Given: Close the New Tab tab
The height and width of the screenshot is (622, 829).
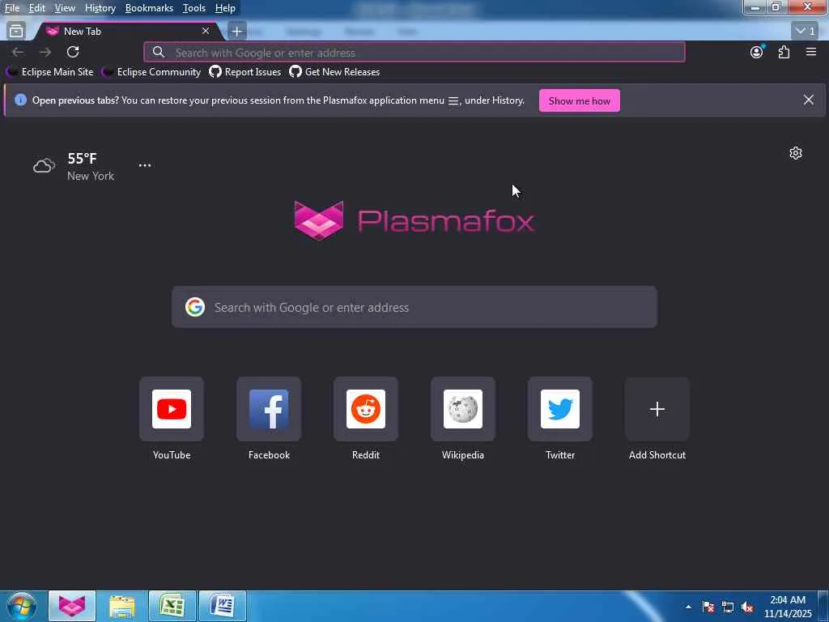Looking at the screenshot, I should pyautogui.click(x=206, y=32).
